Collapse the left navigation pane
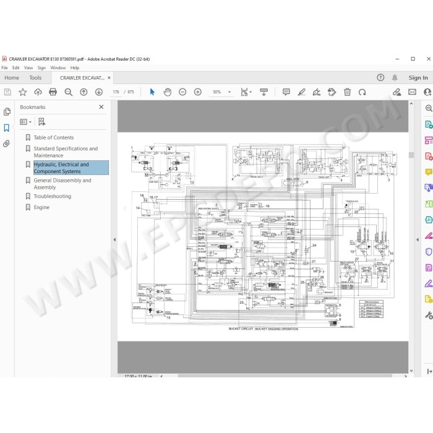Image resolution: width=433 pixels, height=433 pixels. tap(114, 240)
